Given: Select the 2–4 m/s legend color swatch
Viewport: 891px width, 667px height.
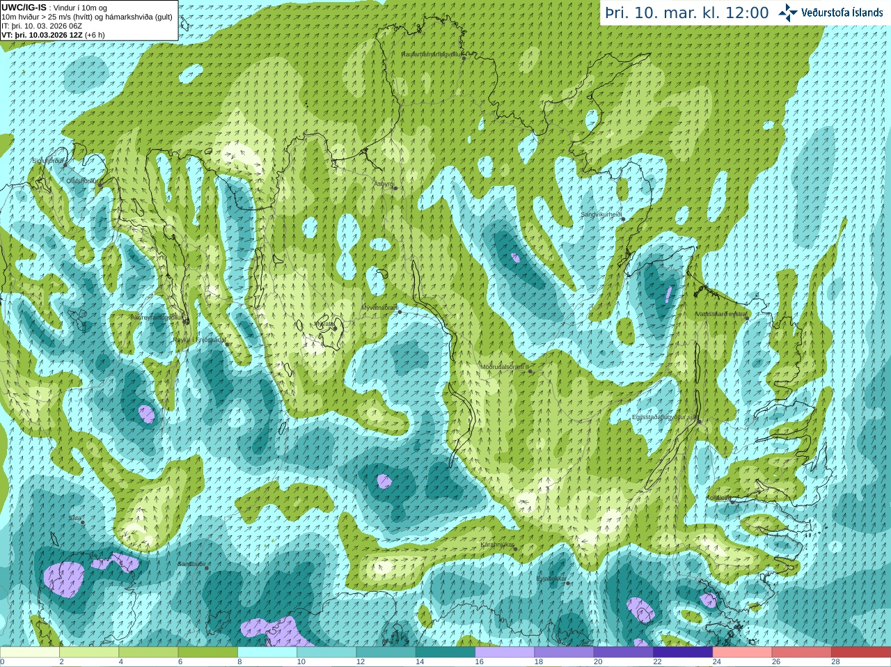Looking at the screenshot, I should coord(89,652).
